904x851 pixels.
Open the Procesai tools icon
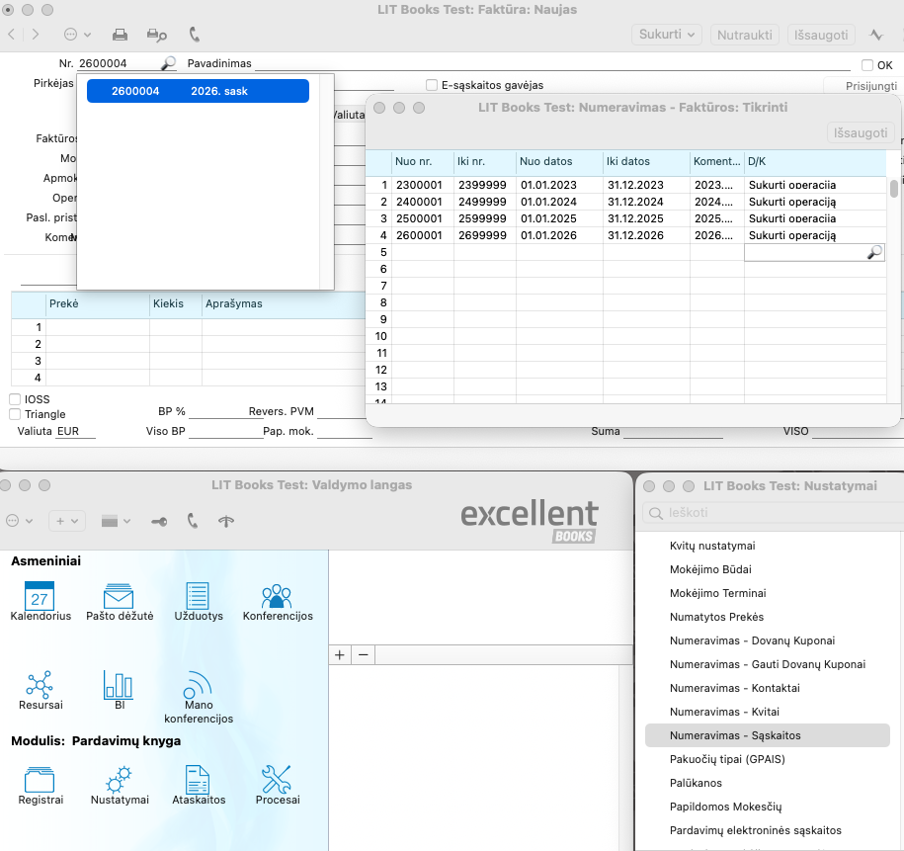[x=277, y=780]
